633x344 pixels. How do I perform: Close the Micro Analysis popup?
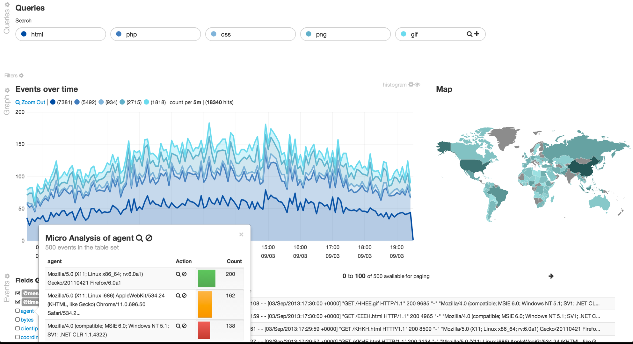click(241, 234)
